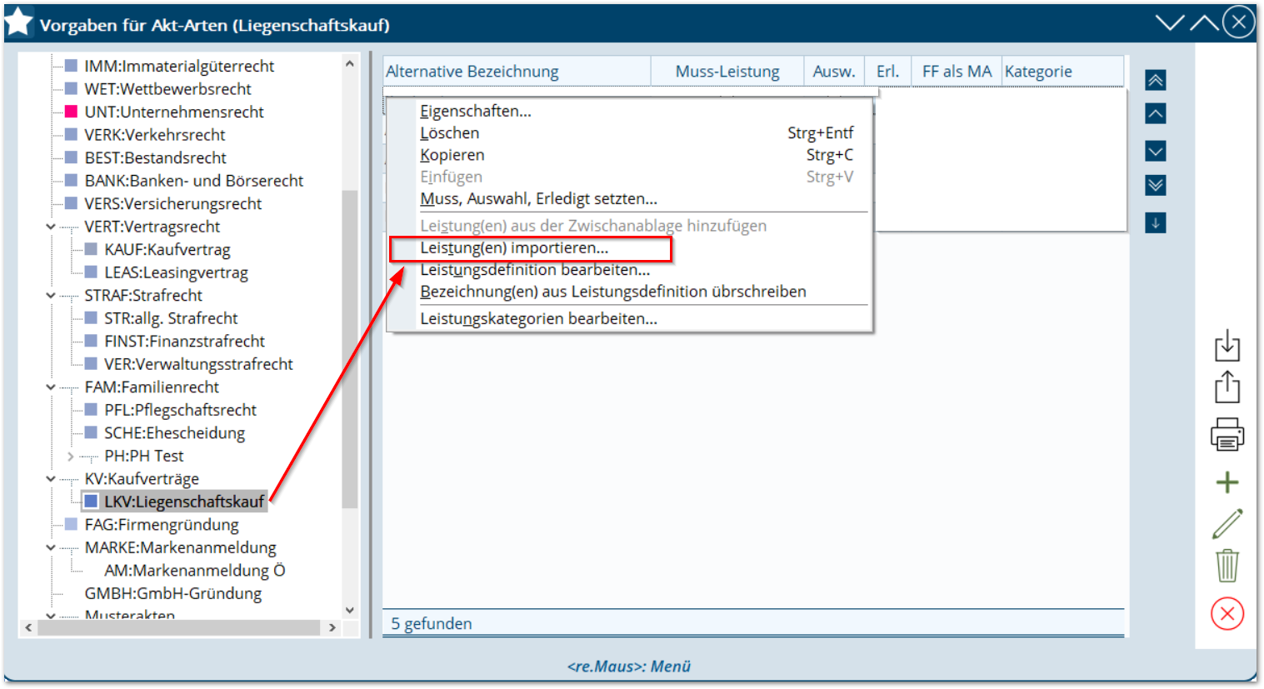Click the Erl. column header

coord(888,72)
